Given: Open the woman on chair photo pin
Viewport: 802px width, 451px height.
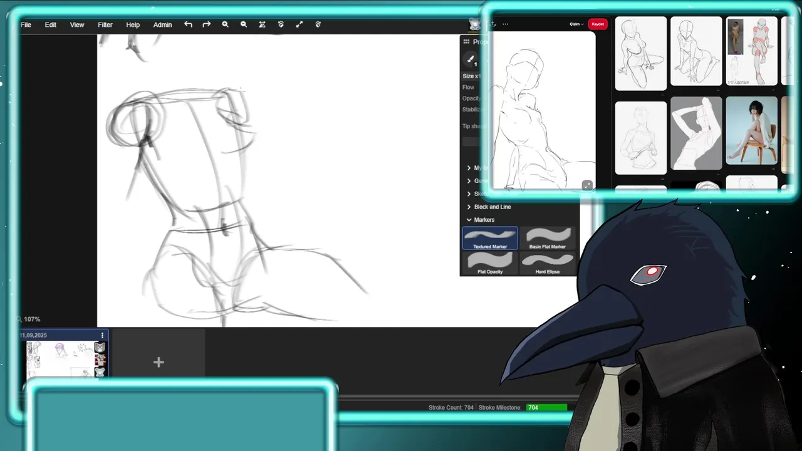Looking at the screenshot, I should [x=751, y=130].
